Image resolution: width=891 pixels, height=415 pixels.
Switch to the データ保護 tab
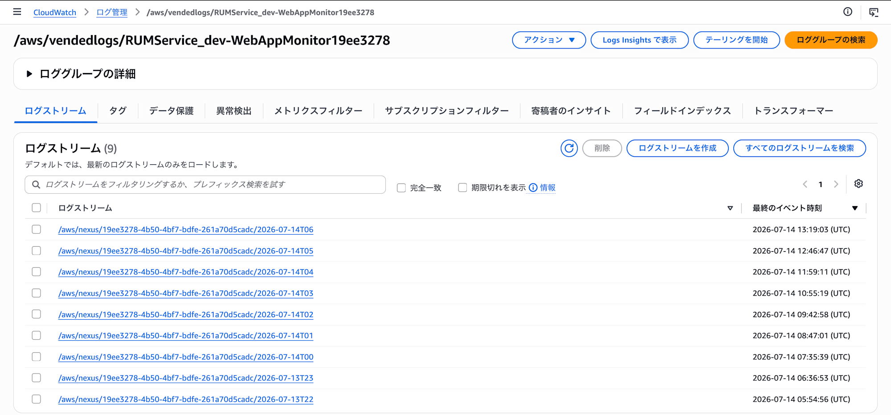[172, 111]
